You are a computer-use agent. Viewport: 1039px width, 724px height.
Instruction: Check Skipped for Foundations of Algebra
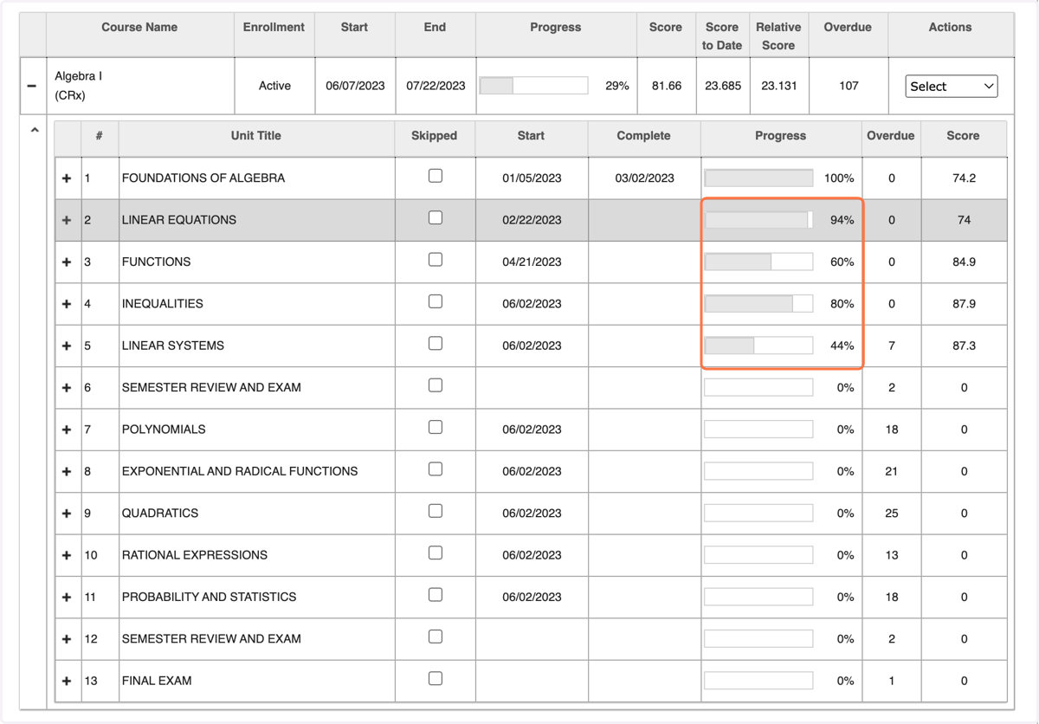436,176
